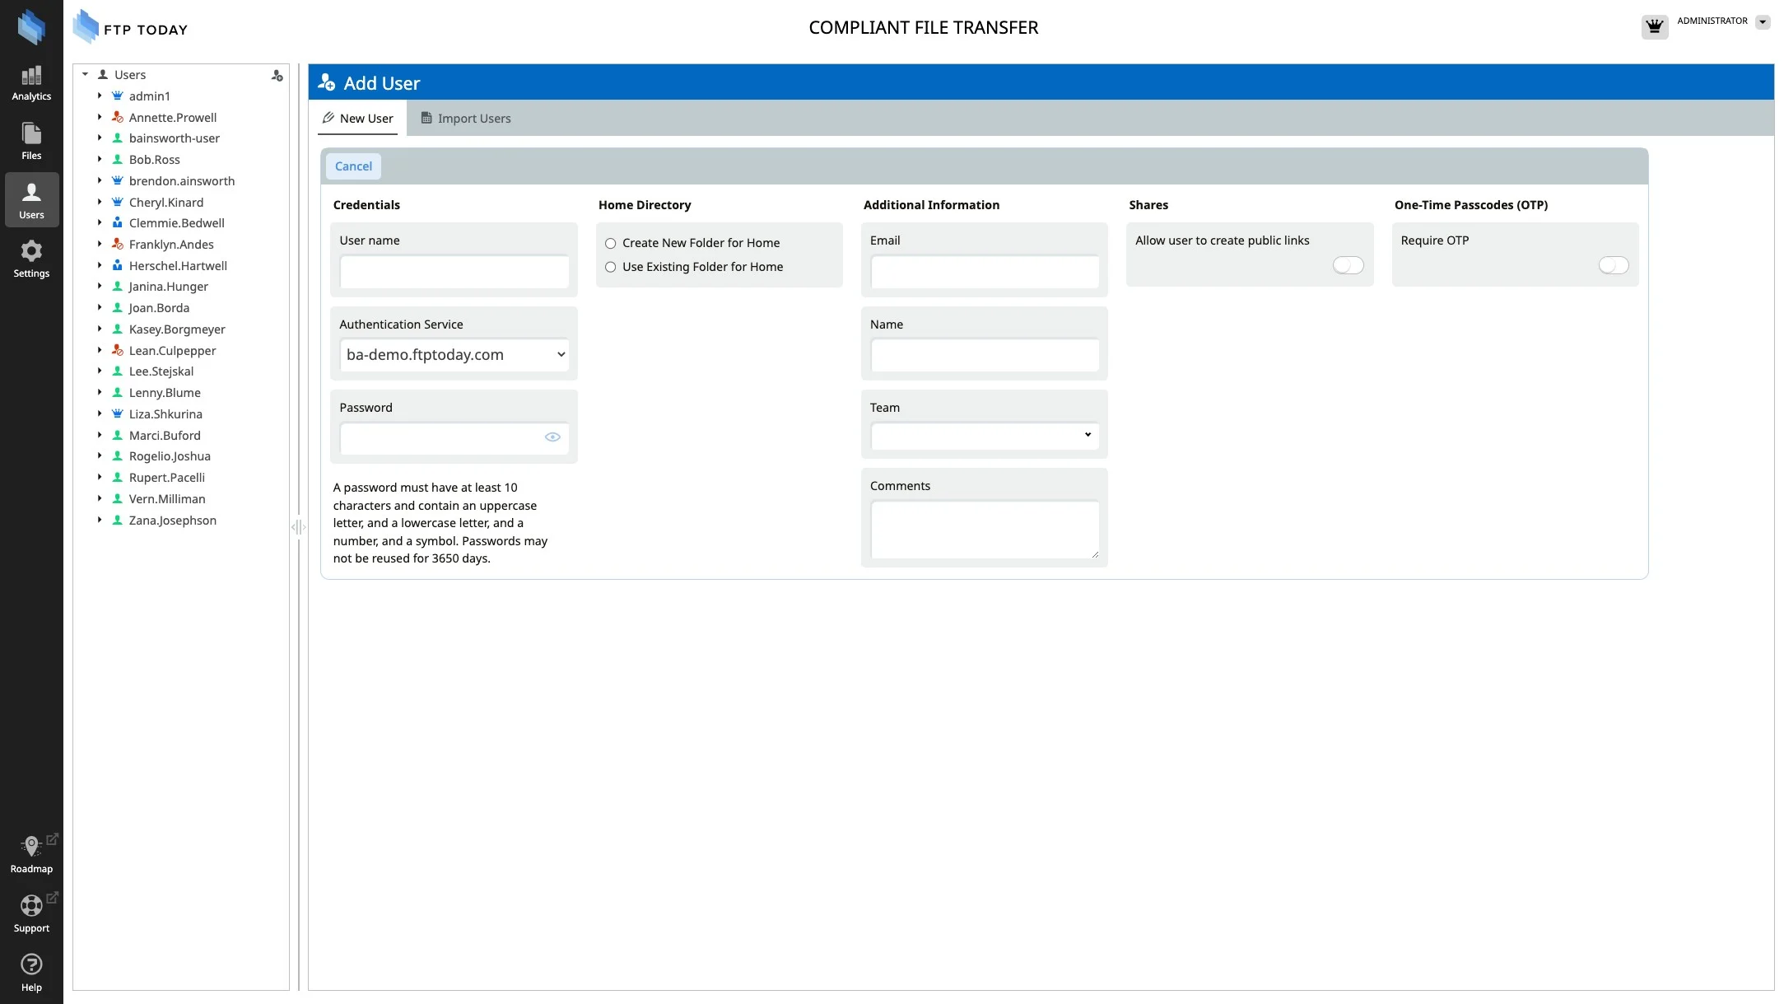Expand the Bob.Ross tree node

click(x=100, y=160)
